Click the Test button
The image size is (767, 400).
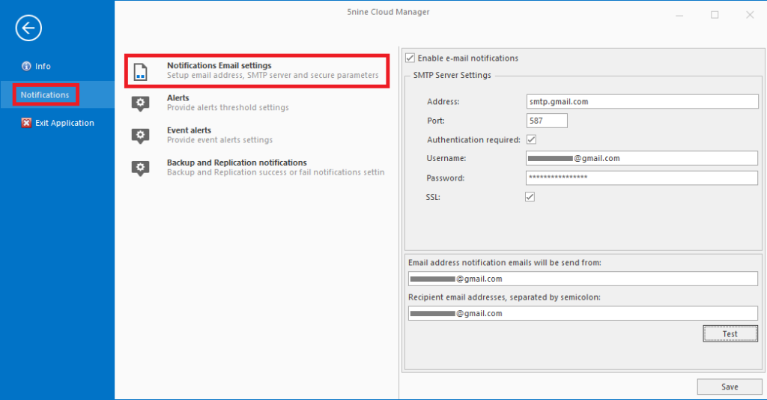pyautogui.click(x=730, y=333)
